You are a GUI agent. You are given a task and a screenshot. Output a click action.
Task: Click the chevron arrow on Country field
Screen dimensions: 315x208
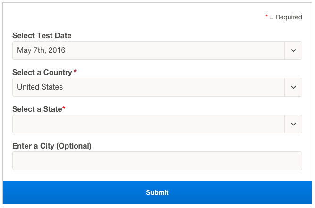coord(293,87)
